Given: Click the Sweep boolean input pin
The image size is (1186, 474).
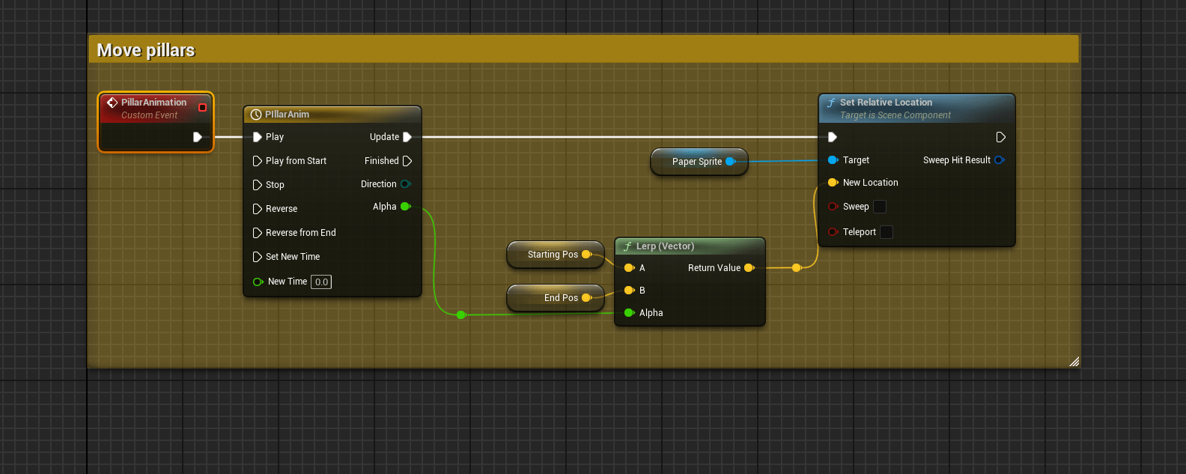Looking at the screenshot, I should (833, 207).
